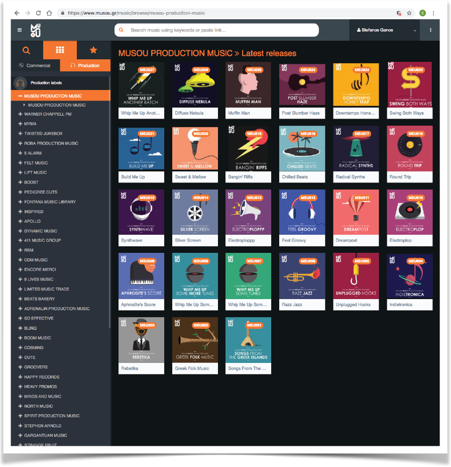The image size is (451, 467).
Task: Click the browser back arrow
Action: click(x=17, y=13)
